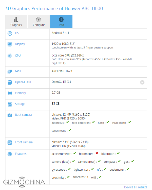Switch to the Compute tab
Screen dimensions: 152x190
pyautogui.click(x=39, y=22)
